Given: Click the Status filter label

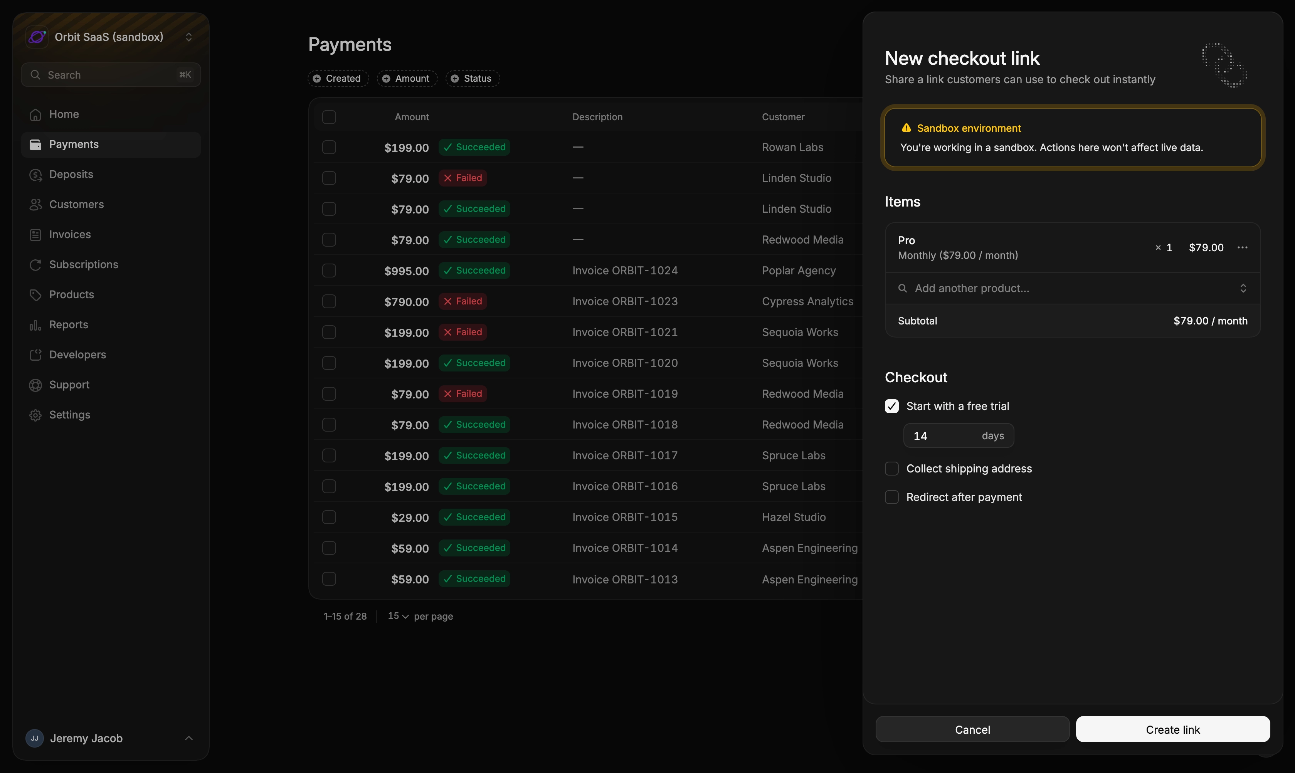Looking at the screenshot, I should (x=477, y=79).
